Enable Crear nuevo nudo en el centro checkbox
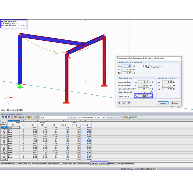 point(144,66)
